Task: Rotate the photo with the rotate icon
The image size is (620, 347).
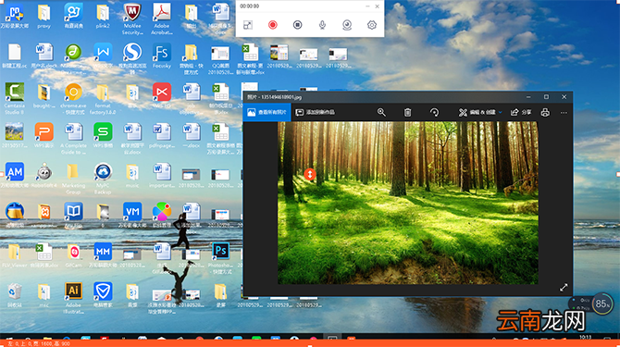Action: point(434,112)
